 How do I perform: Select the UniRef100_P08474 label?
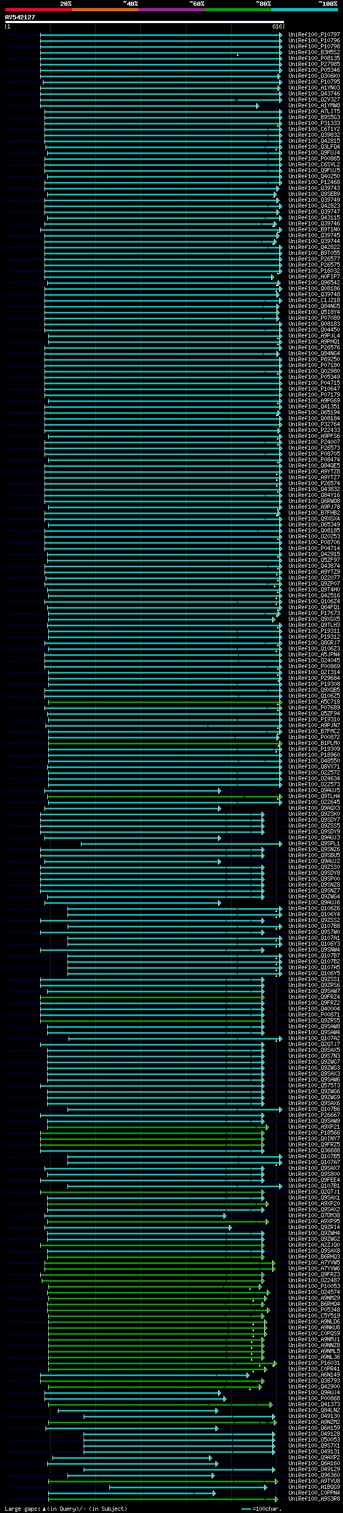(314, 459)
